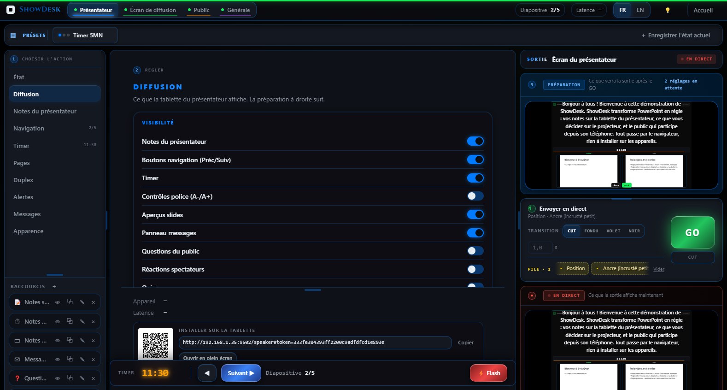Toggle Notes du présentateur visibility switch

click(475, 141)
